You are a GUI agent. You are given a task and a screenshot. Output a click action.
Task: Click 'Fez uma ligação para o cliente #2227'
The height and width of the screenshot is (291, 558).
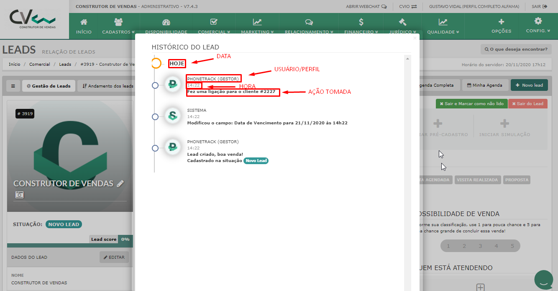tap(231, 92)
